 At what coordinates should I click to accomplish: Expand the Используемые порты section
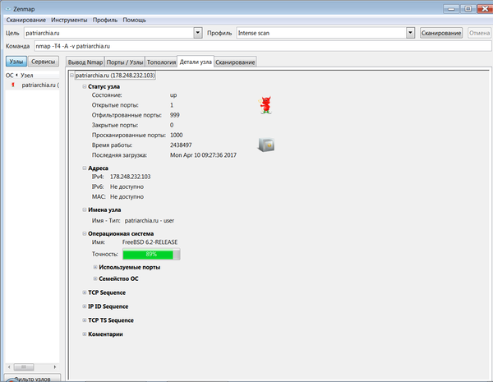coord(95,267)
